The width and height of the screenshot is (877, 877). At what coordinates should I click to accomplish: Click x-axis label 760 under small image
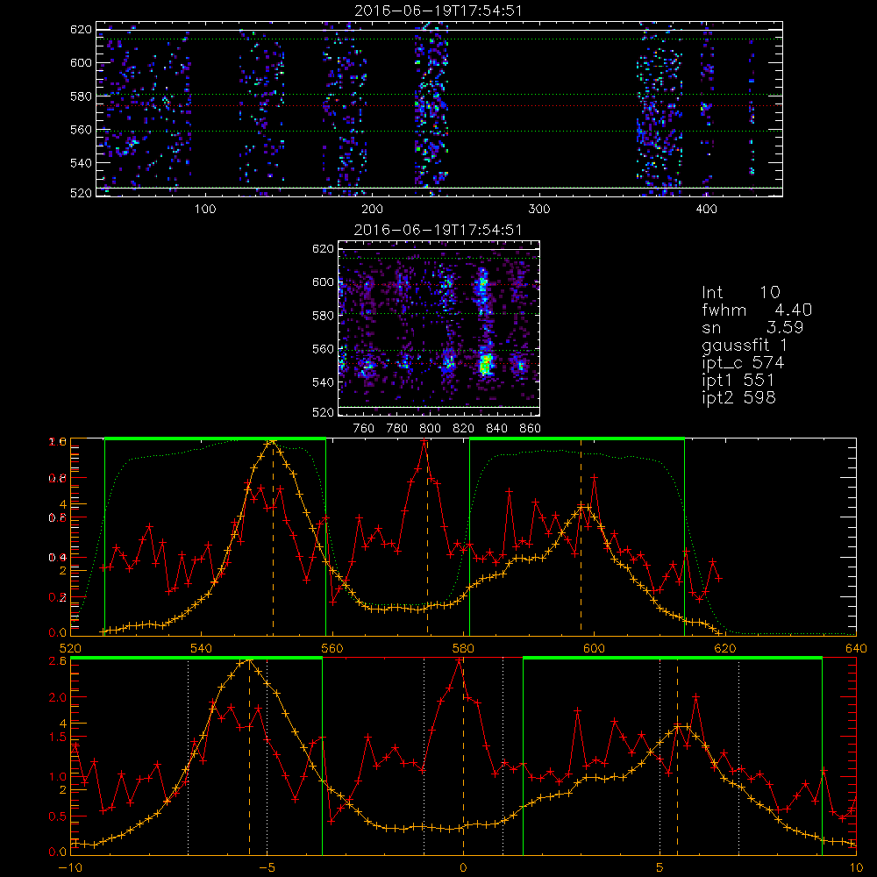coord(364,429)
